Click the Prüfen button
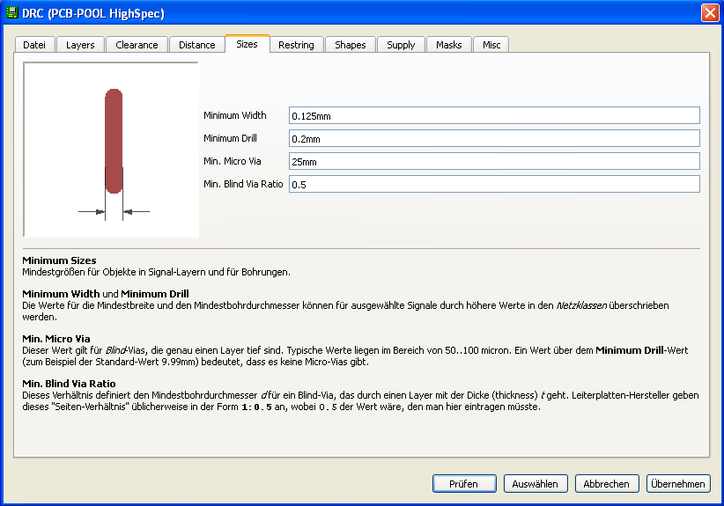This screenshot has height=506, width=724. tap(464, 483)
